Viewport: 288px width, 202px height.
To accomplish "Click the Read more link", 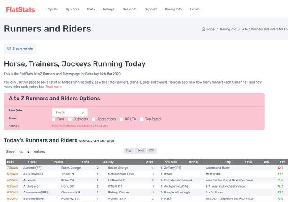I will point(55,87).
